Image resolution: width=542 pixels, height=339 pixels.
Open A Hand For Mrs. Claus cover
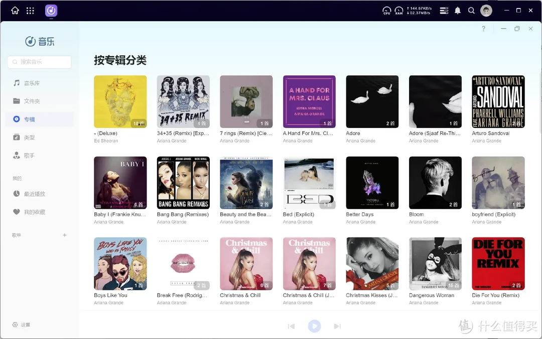[309, 101]
